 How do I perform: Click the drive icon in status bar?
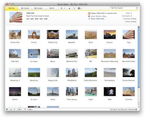[x=11, y=110]
